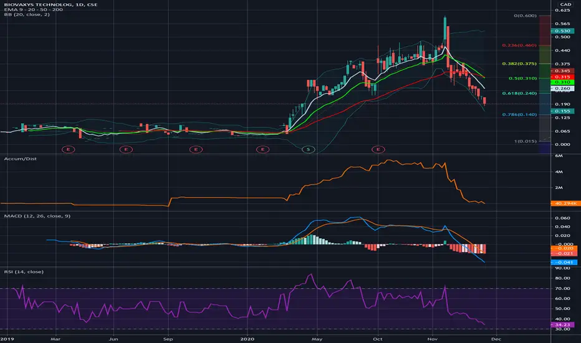Select the MACD (12, 26, close, 9) label

tap(37, 216)
